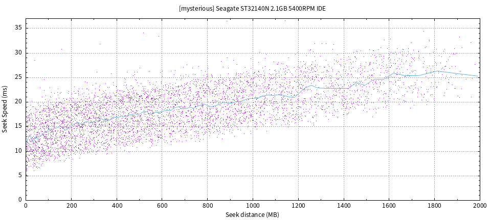Click the "Seek Speed (ms)" y-axis label
Image resolution: width=491 pixels, height=220 pixels.
click(x=5, y=109)
